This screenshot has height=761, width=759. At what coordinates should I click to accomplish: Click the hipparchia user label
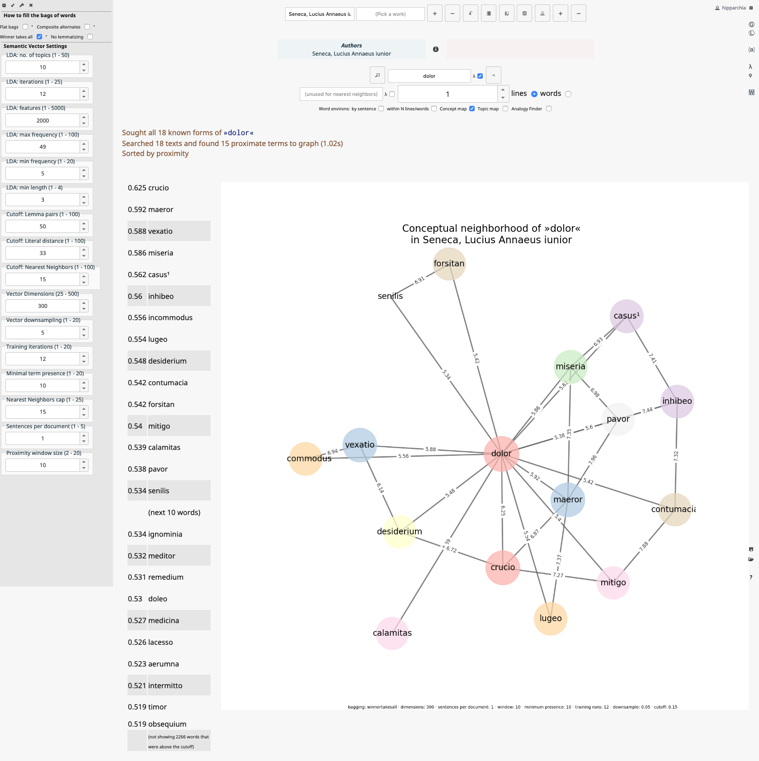[733, 8]
